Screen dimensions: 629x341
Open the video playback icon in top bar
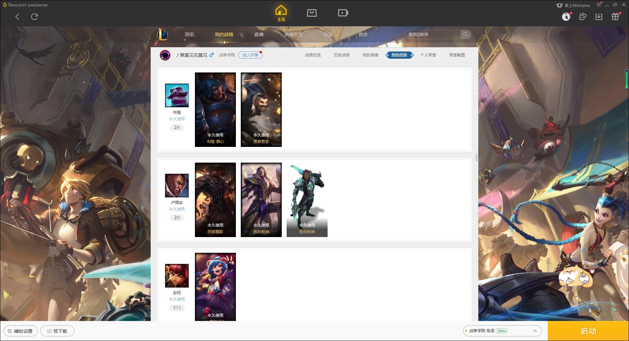343,13
